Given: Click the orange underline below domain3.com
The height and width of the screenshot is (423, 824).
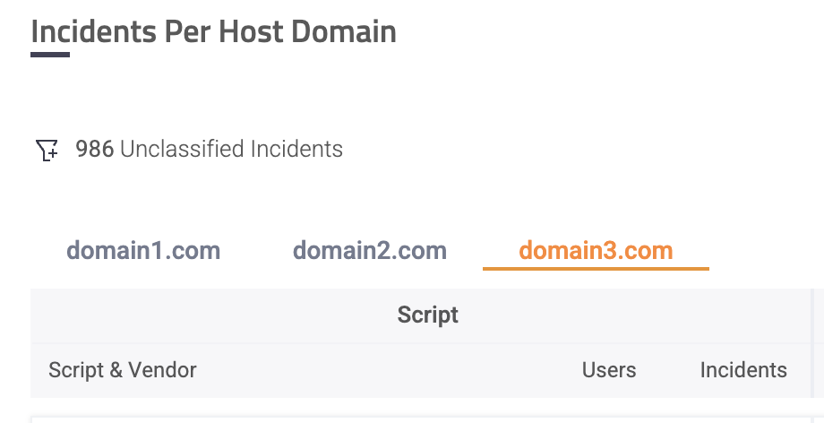Looking at the screenshot, I should tap(596, 268).
